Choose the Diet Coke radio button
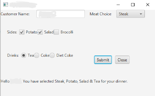The width and height of the screenshot is (155, 96). [x=52, y=55]
